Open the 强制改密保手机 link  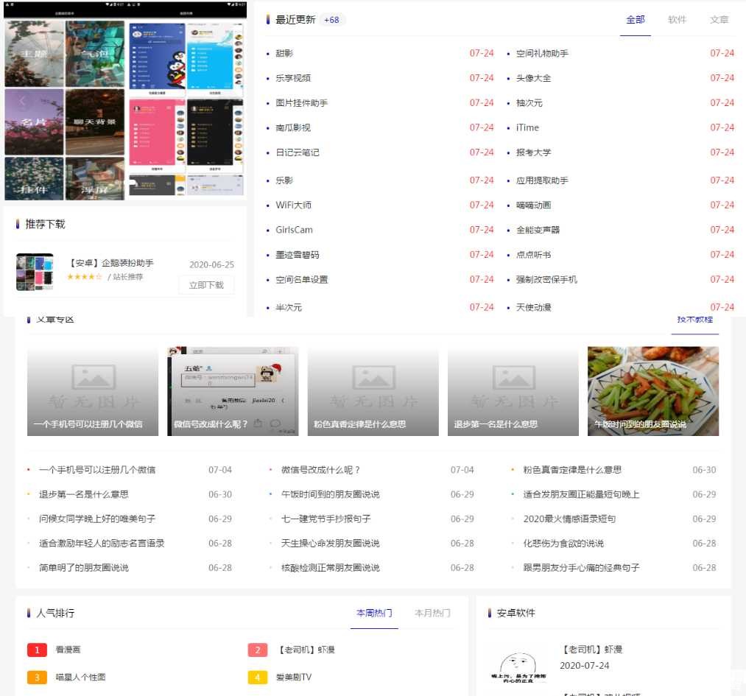click(546, 279)
